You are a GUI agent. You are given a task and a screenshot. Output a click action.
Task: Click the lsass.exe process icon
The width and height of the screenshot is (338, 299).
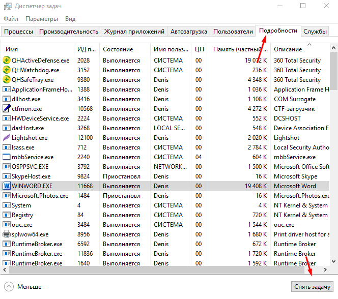pos(7,147)
